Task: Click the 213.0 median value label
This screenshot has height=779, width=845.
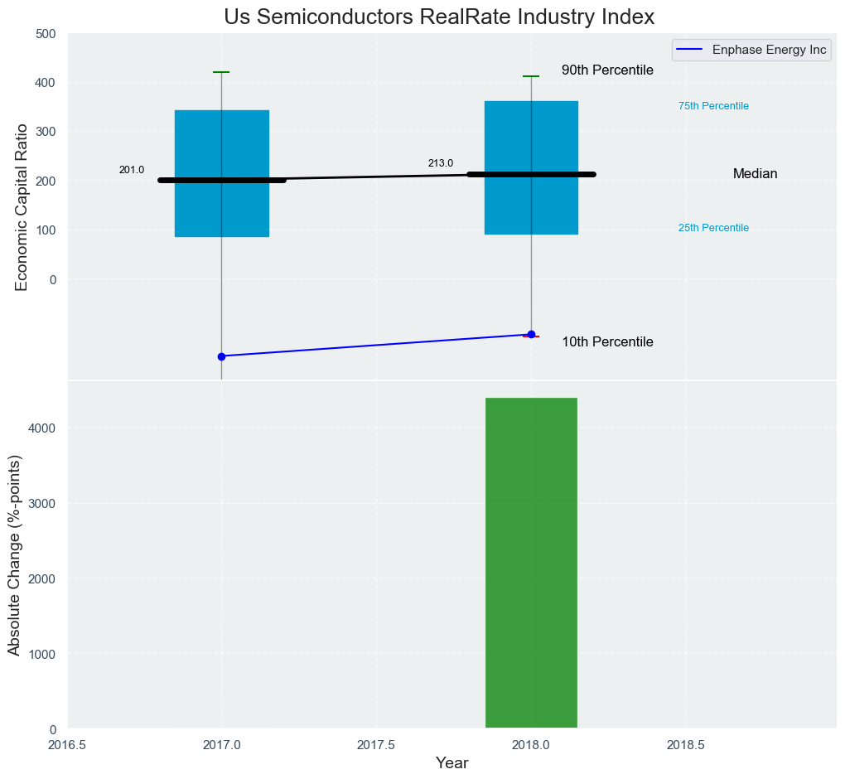Action: (440, 163)
